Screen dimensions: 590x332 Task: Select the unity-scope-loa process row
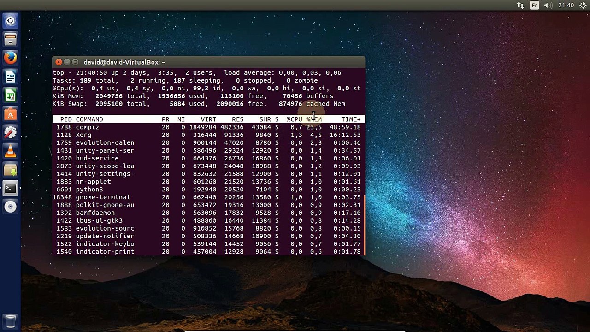point(208,166)
